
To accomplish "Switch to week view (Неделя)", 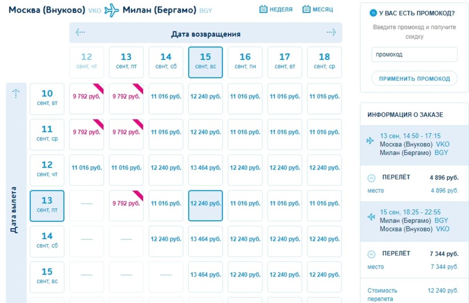I will click(276, 10).
